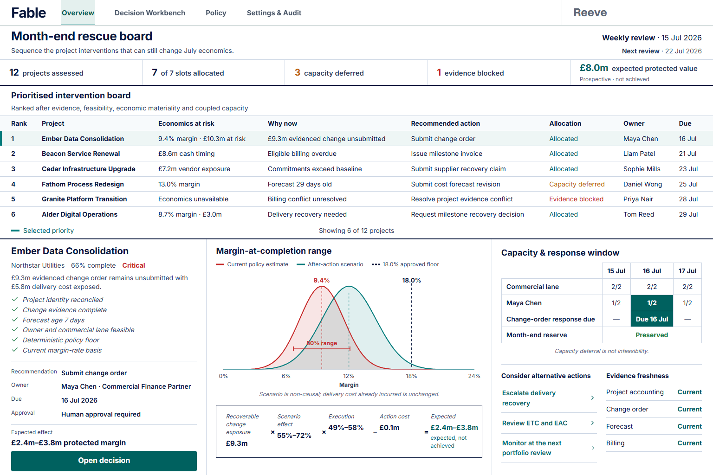Click the Fable logo
The image size is (713, 475).
coord(29,13)
